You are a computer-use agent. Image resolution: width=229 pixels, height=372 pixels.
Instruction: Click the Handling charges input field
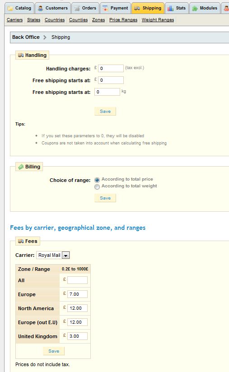click(x=111, y=68)
